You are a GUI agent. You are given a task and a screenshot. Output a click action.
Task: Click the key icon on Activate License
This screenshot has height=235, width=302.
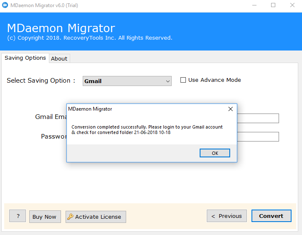(x=70, y=217)
